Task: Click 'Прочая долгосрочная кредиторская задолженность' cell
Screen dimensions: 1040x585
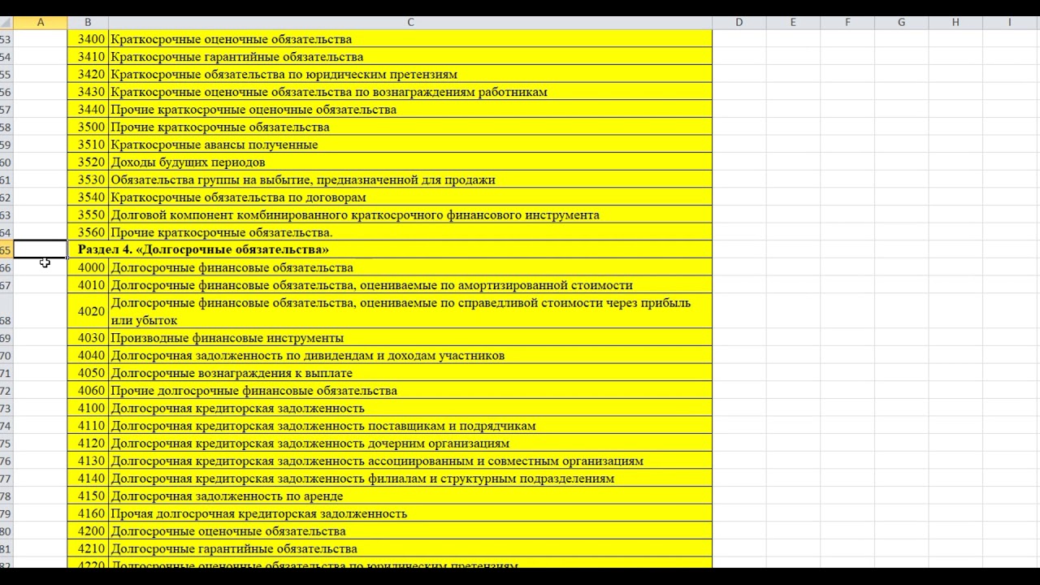Action: 410,513
